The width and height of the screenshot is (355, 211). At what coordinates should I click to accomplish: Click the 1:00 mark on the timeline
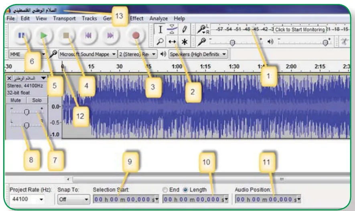tap(177, 67)
